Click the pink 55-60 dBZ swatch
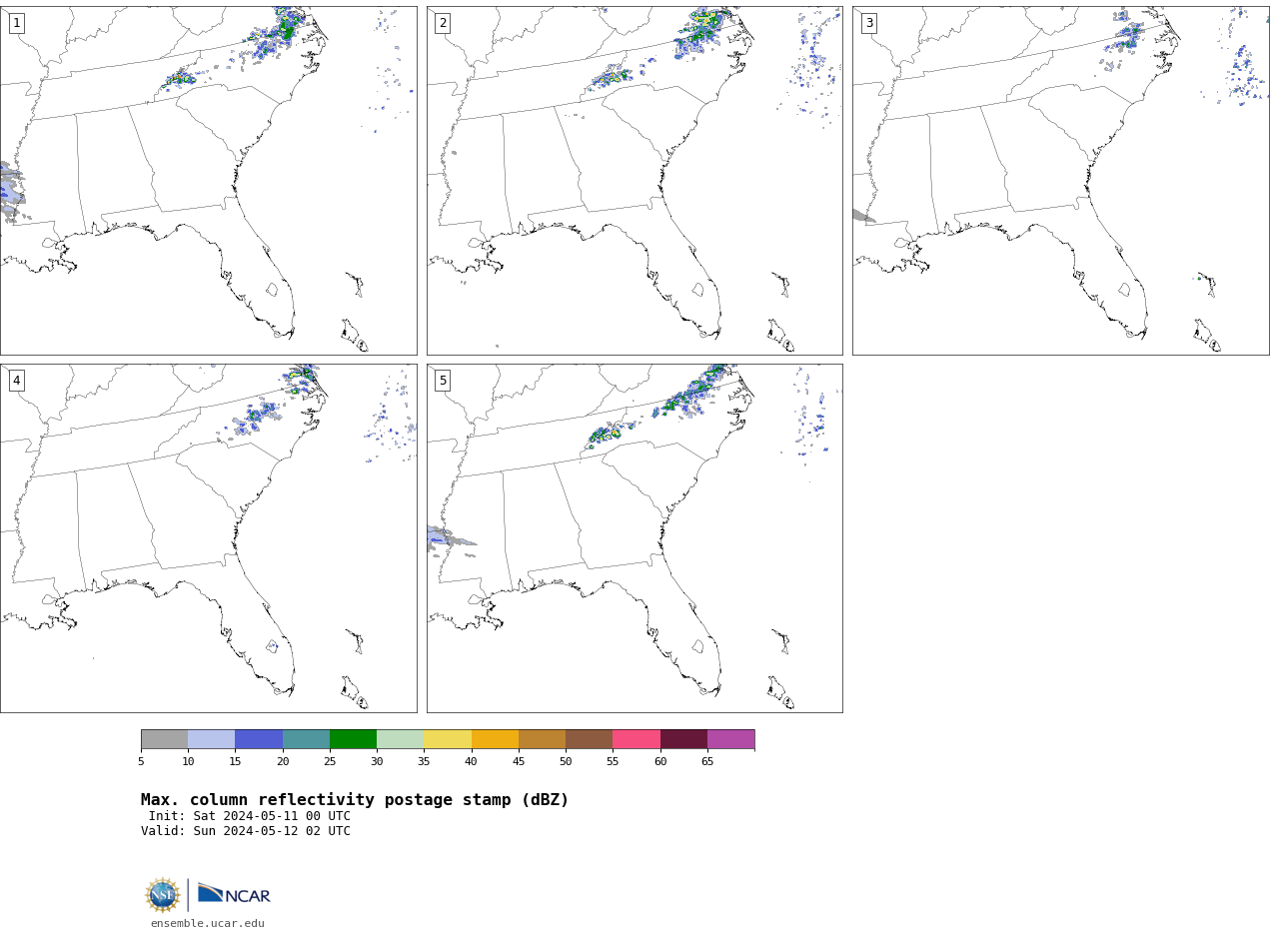 pos(637,739)
